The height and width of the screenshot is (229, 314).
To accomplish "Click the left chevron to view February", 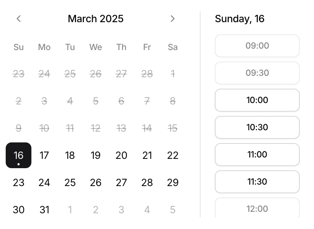I will pos(19,19).
